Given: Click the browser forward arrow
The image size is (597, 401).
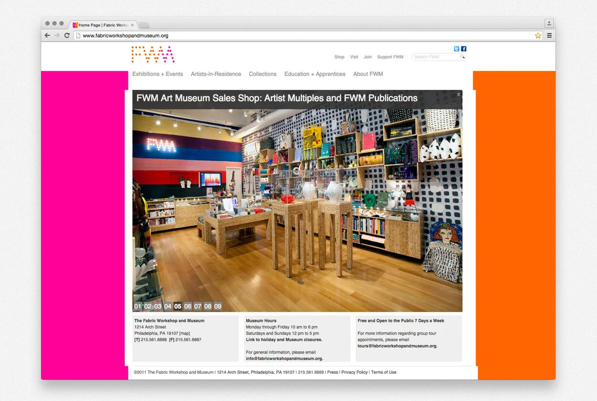Looking at the screenshot, I should (x=57, y=35).
